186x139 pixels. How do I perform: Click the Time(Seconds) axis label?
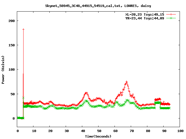click(98, 136)
